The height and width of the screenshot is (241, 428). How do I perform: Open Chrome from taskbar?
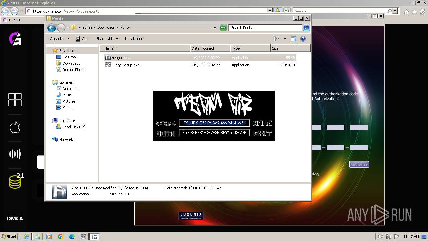[61, 237]
